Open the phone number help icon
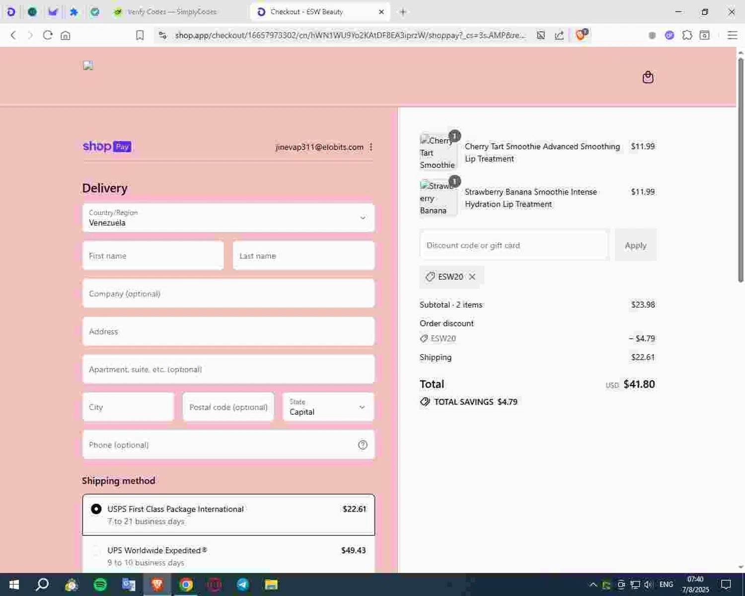The image size is (745, 596). pyautogui.click(x=363, y=445)
